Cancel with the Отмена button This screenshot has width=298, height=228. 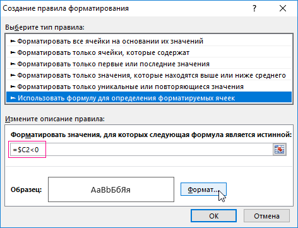pos(266,216)
